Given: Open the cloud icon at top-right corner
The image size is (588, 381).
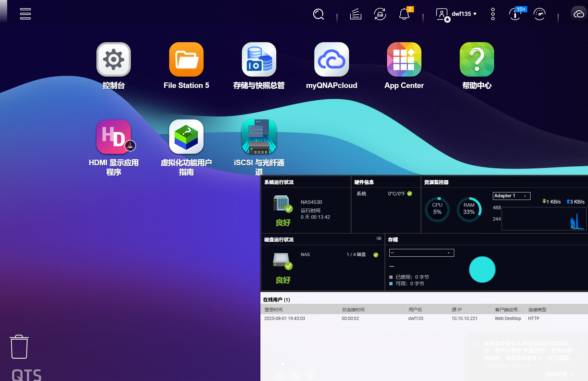Looking at the screenshot, I should 579,14.
